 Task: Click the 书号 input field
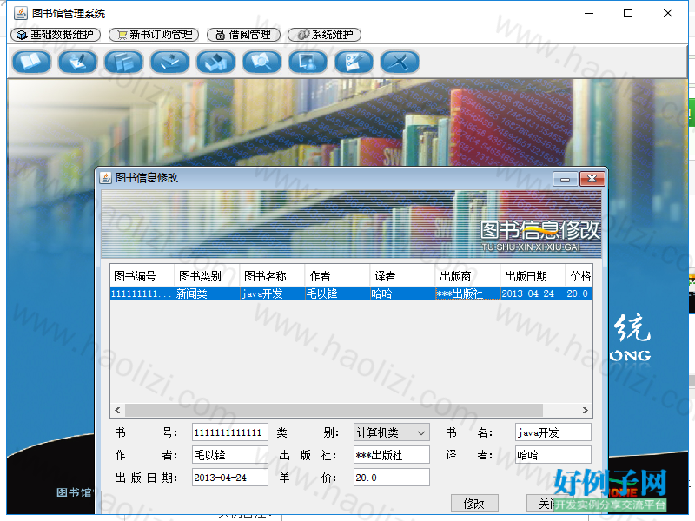[x=230, y=432]
